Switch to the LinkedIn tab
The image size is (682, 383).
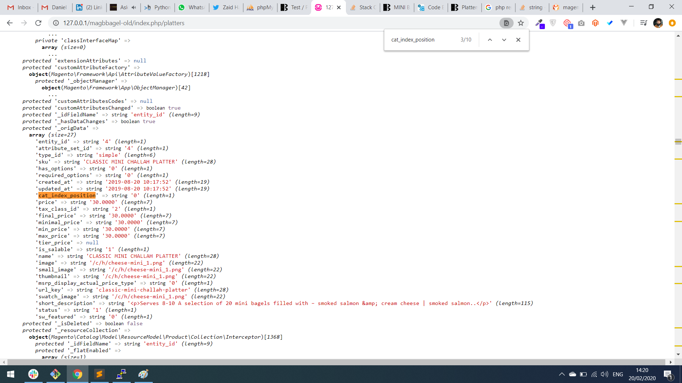click(x=89, y=7)
